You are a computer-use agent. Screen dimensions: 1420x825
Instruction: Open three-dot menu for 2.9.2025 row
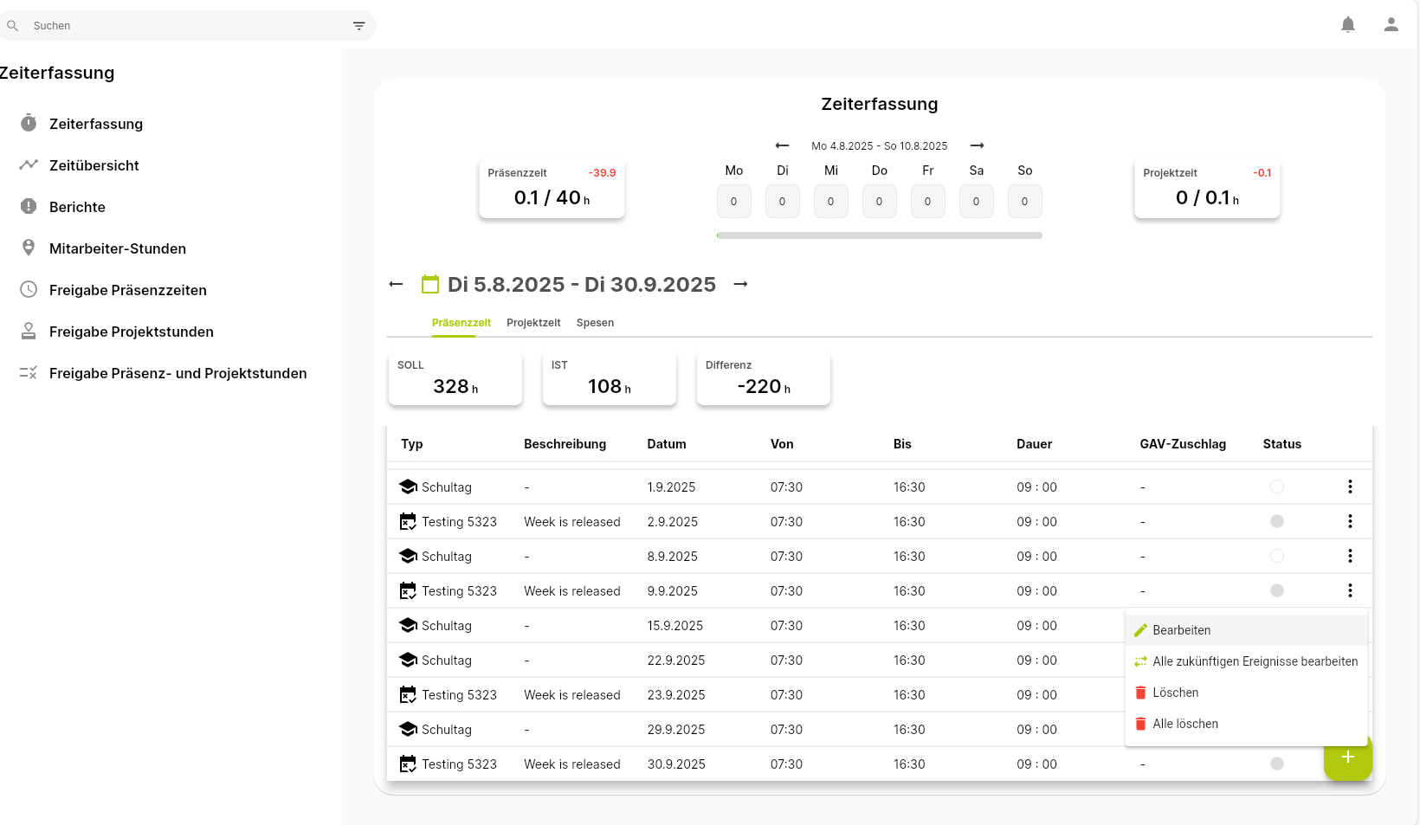click(x=1350, y=521)
